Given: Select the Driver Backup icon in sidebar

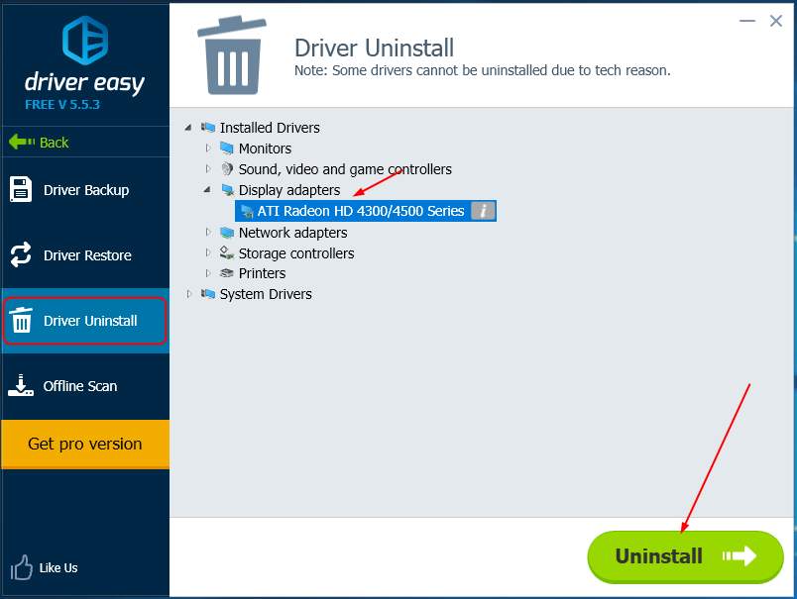Looking at the screenshot, I should (x=22, y=189).
